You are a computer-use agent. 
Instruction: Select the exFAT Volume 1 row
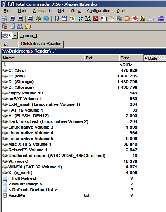(84, 99)
